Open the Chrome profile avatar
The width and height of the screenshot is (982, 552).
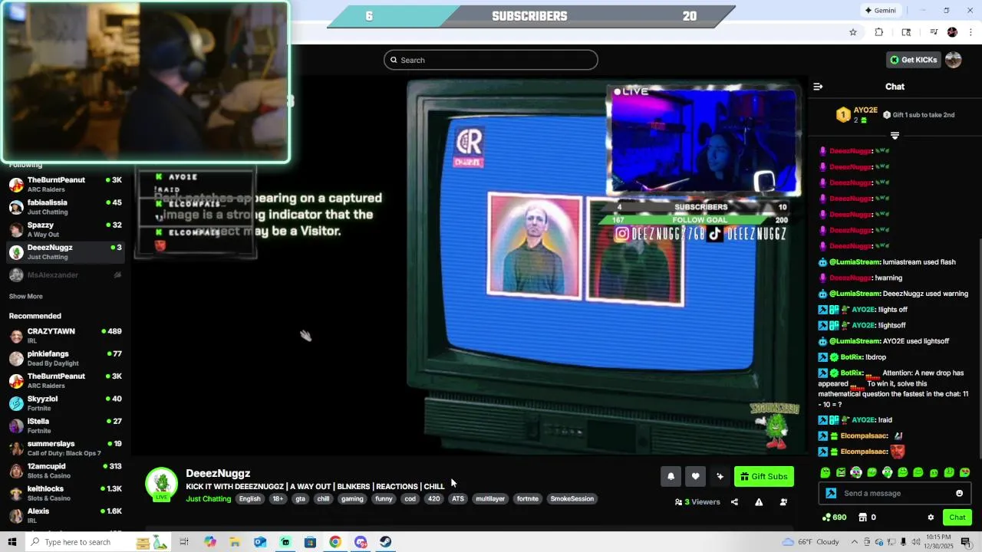coord(952,32)
